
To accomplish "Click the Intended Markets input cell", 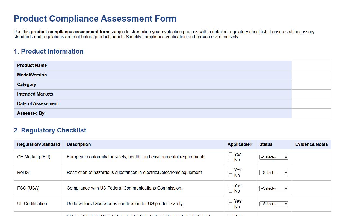I will [x=311, y=94].
